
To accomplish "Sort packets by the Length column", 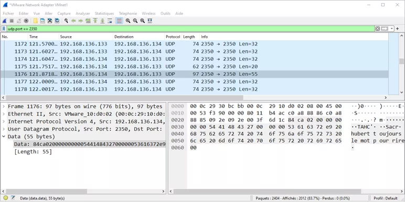I will tap(191, 37).
